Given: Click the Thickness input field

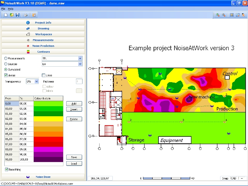Looking at the screenshot, I should [79, 81].
